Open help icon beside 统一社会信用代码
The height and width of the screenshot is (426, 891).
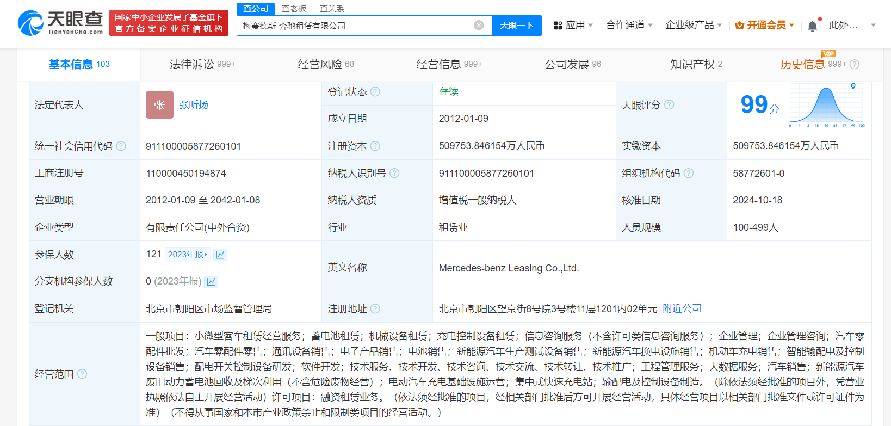pyautogui.click(x=121, y=146)
